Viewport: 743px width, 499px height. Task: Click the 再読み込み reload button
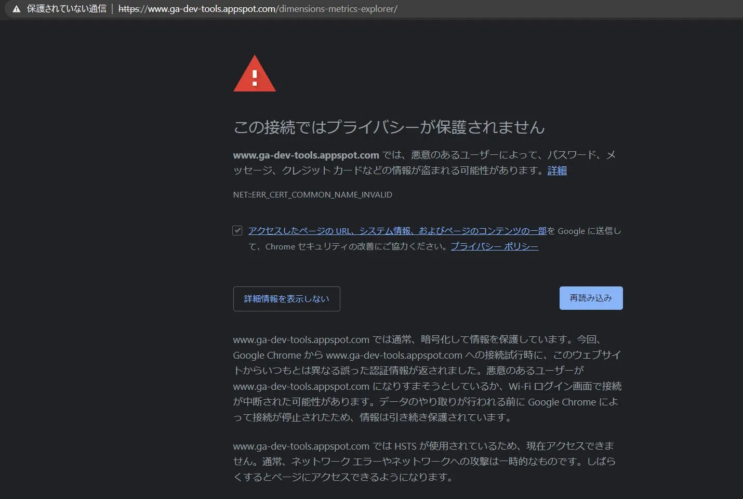(591, 298)
